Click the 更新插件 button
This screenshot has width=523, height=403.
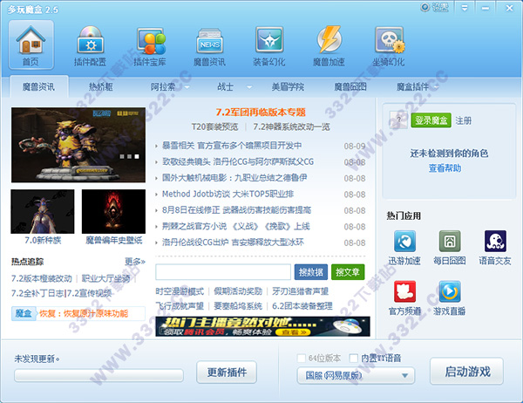pyautogui.click(x=227, y=372)
